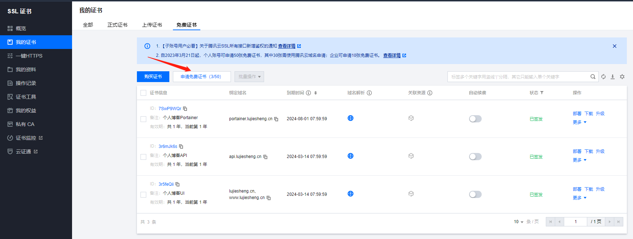Open 我的资料 in the sidebar
633x239 pixels.
[x=36, y=69]
